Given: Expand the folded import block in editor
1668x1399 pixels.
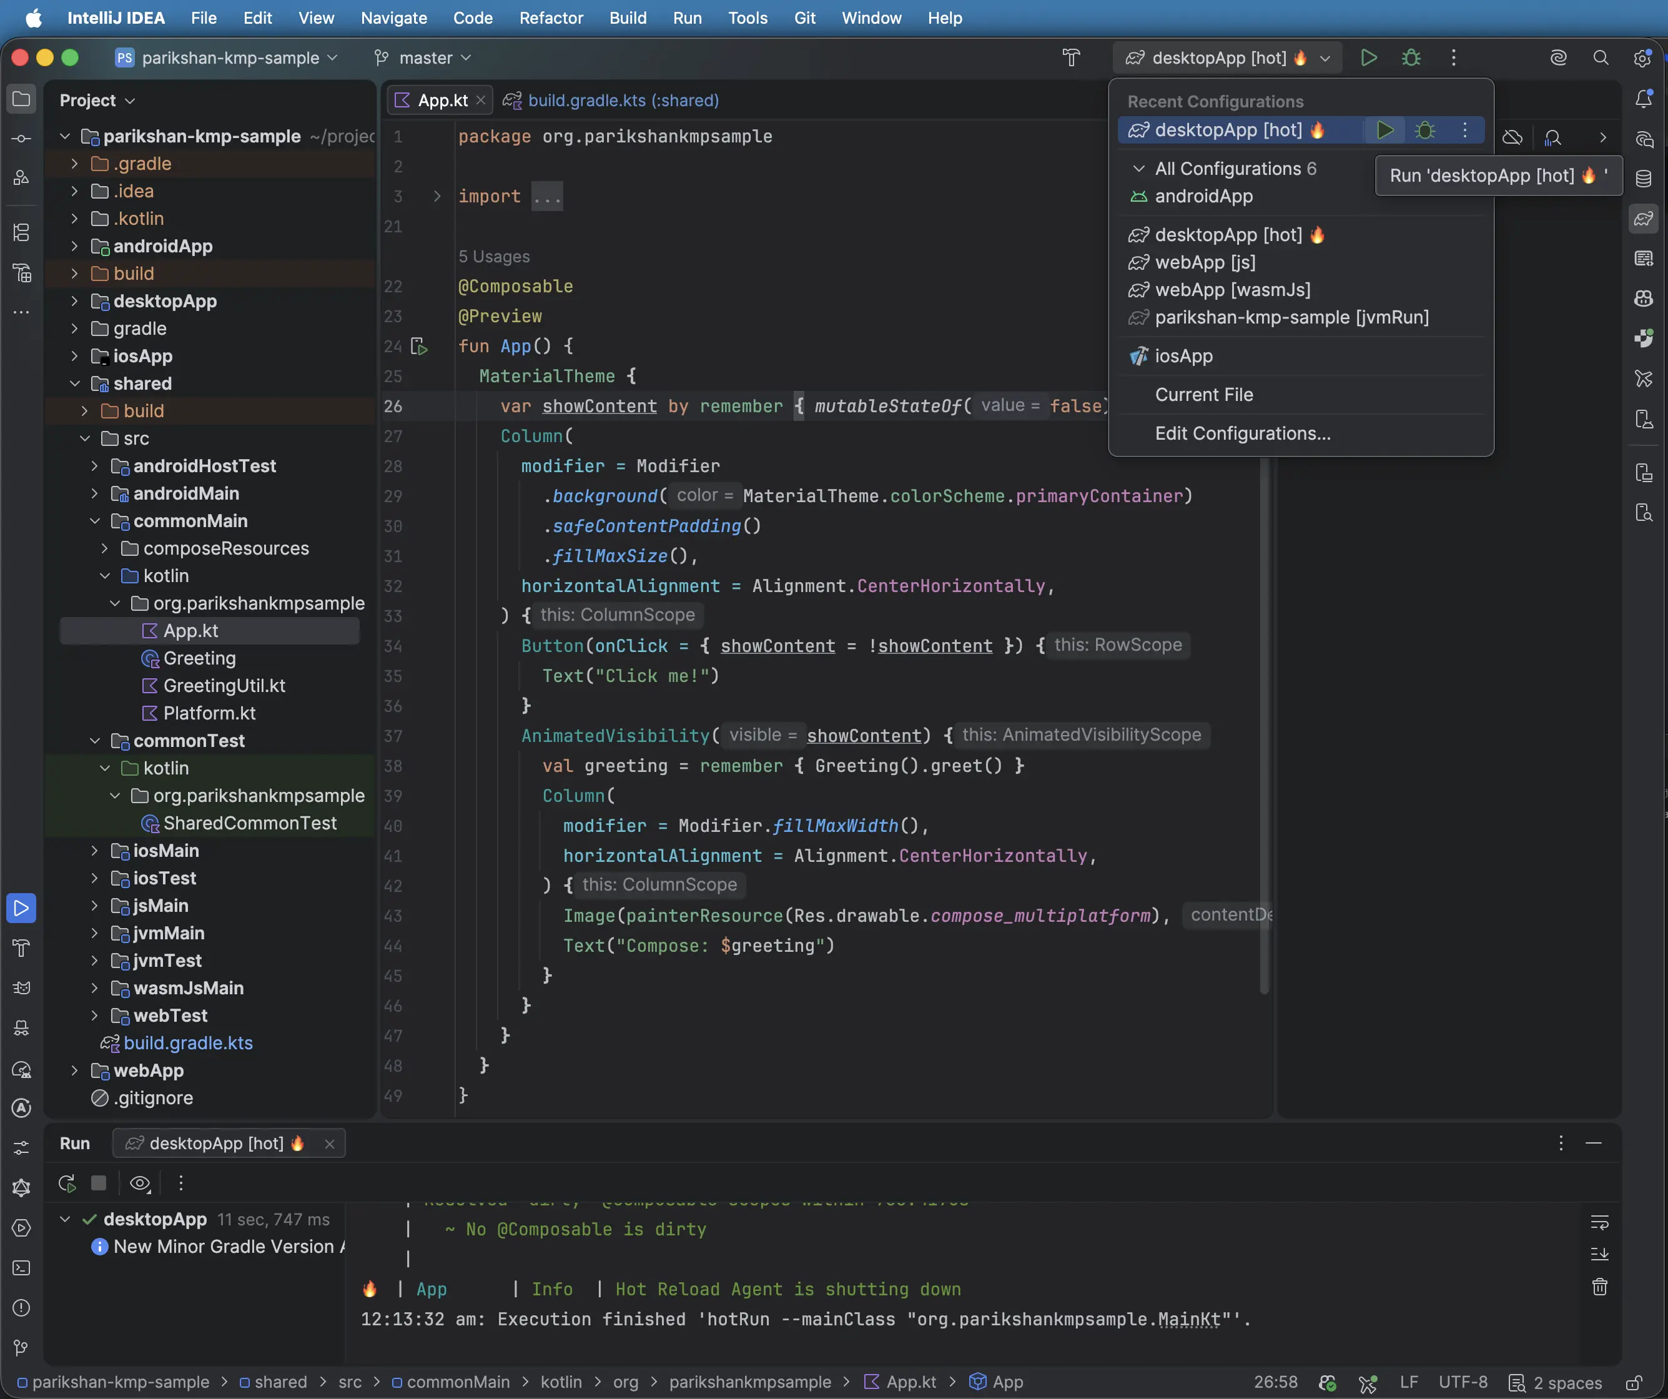Looking at the screenshot, I should [x=437, y=196].
